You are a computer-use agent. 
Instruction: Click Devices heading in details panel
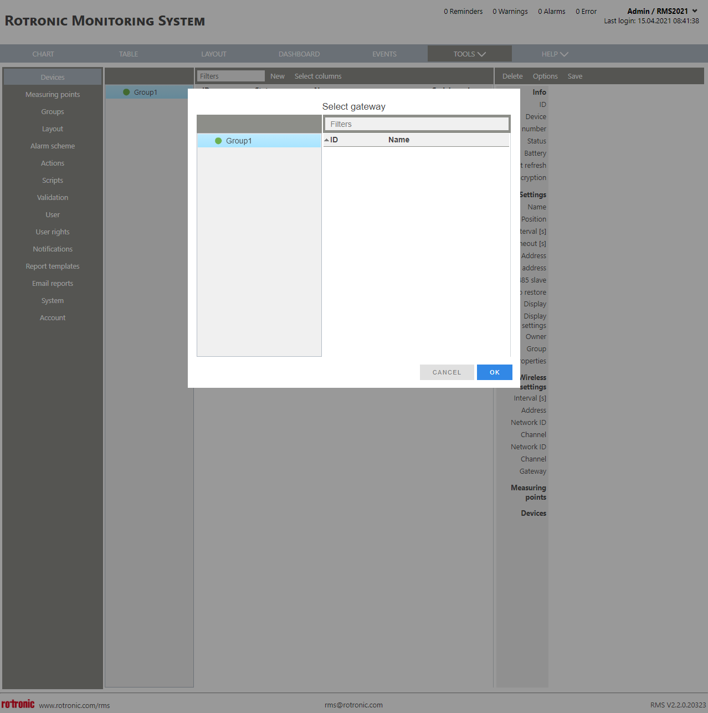tap(533, 513)
